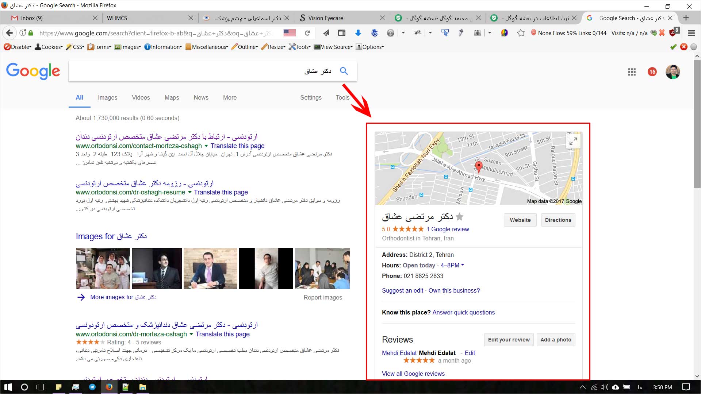Expand the Disable menu in developer toolbar
Screen dimensions: 701x394
coord(17,47)
